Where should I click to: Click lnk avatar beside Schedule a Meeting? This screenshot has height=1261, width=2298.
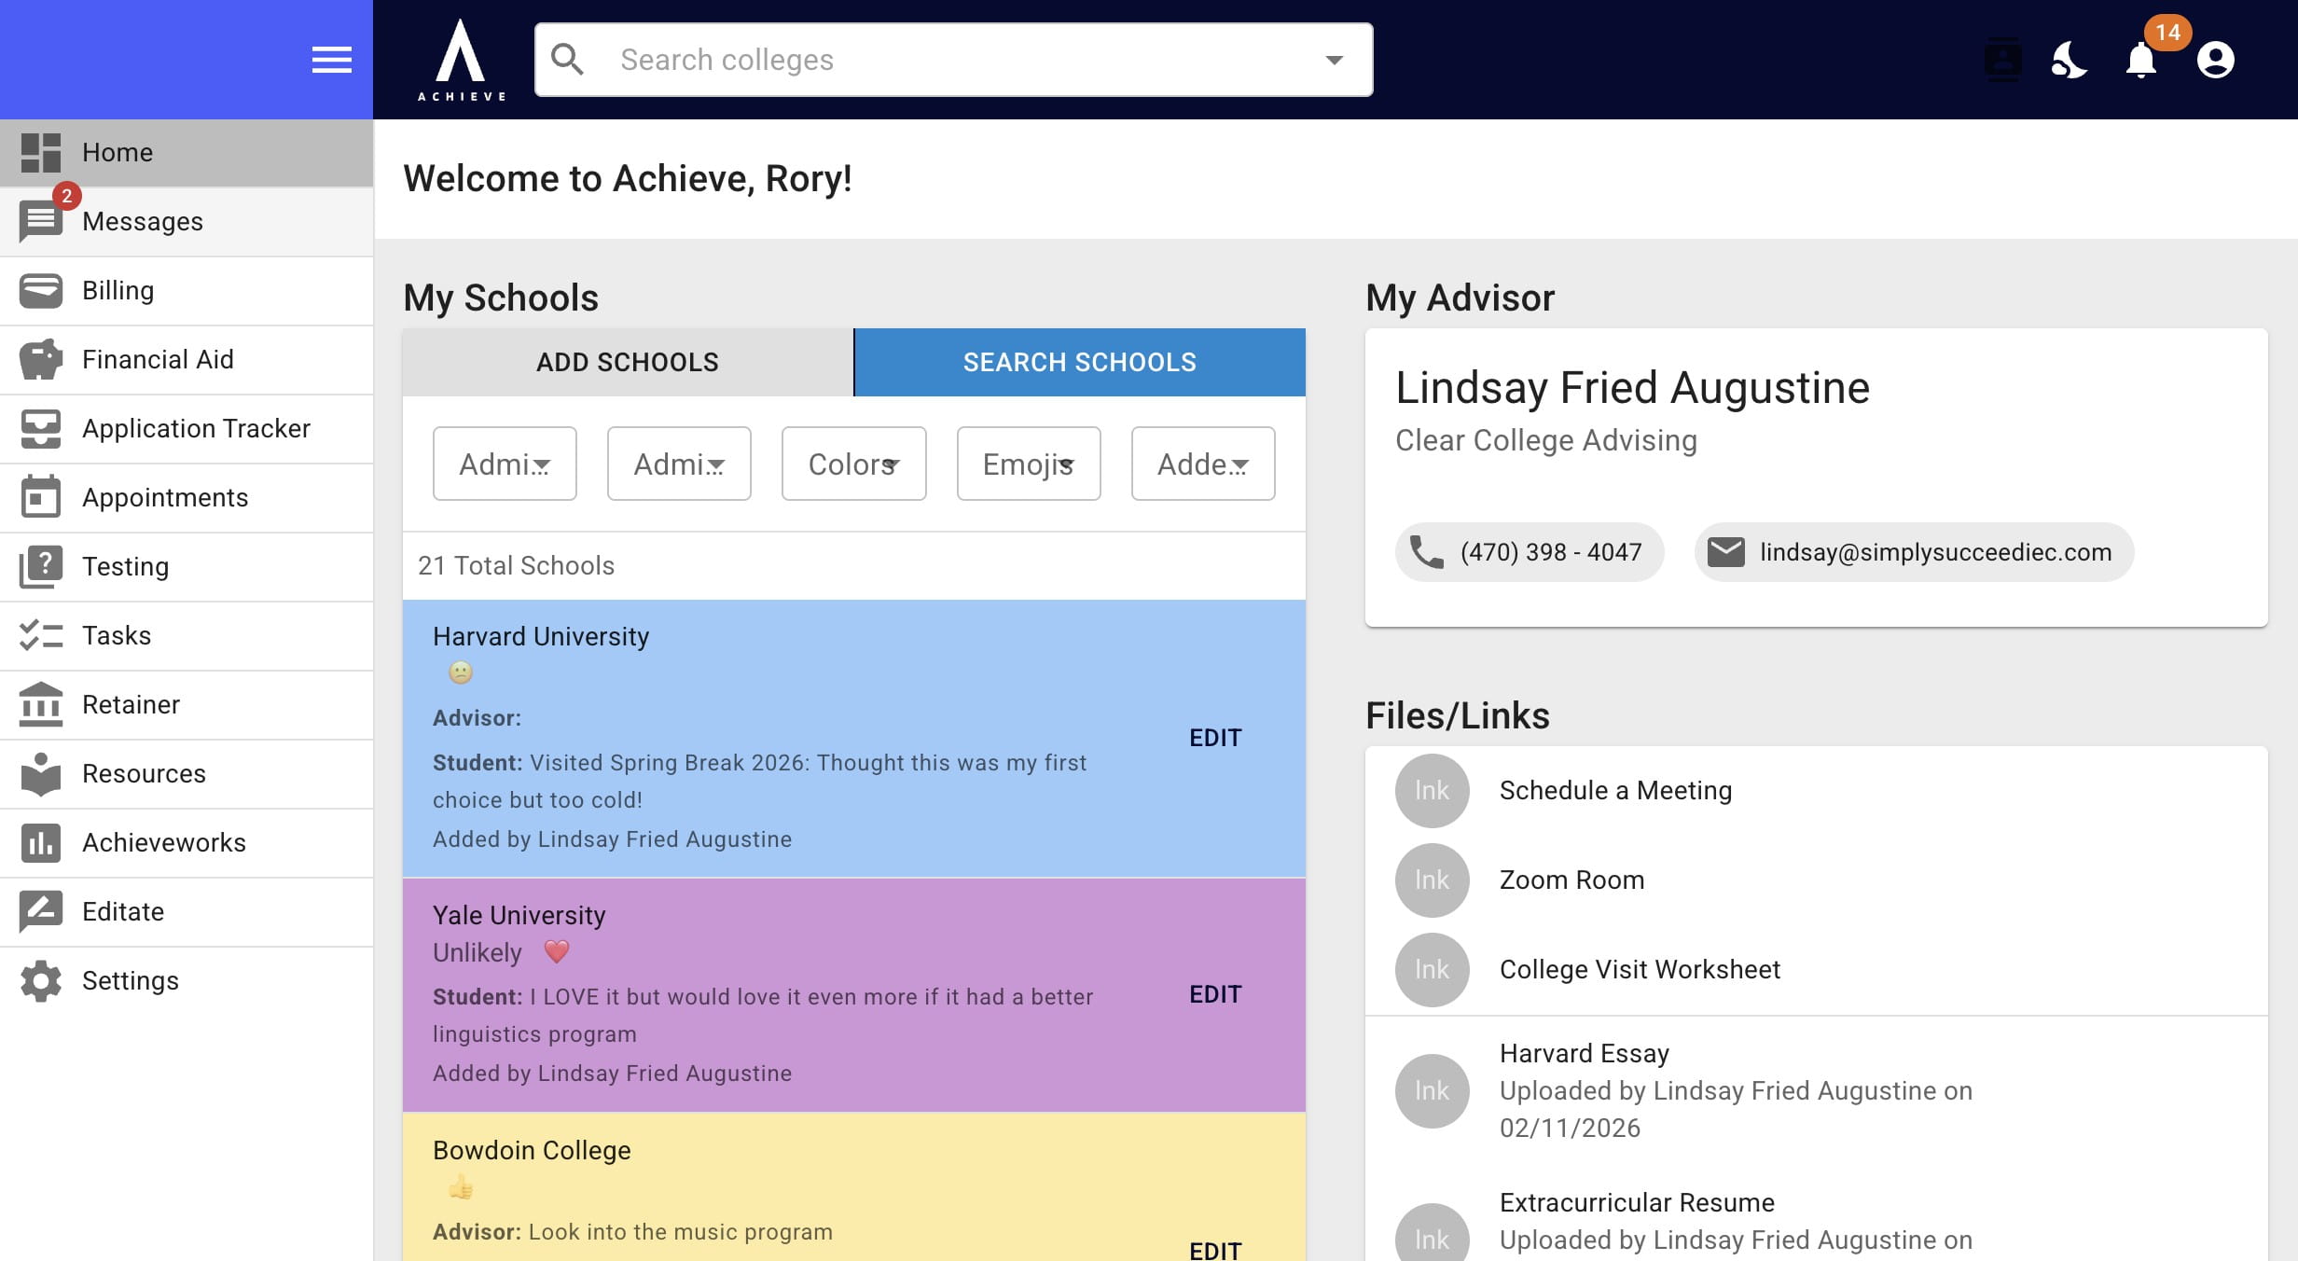tap(1432, 791)
